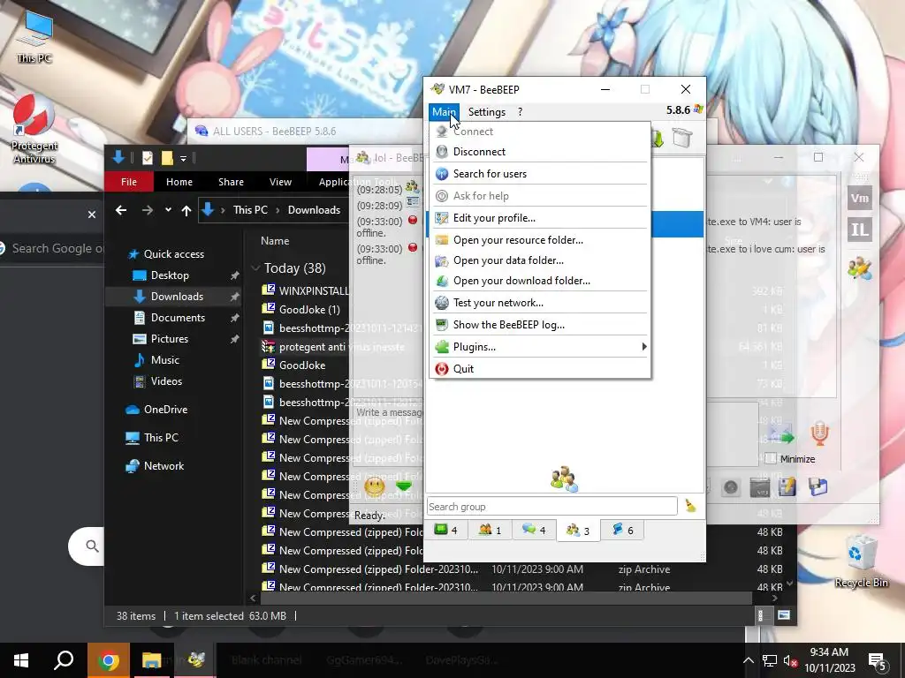Image resolution: width=905 pixels, height=678 pixels.
Task: Select Edit your profile... entry
Action: [x=540, y=218]
